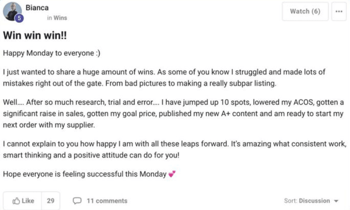
Task: Click paragraph starting I just wanted to share
Action: (x=164, y=78)
